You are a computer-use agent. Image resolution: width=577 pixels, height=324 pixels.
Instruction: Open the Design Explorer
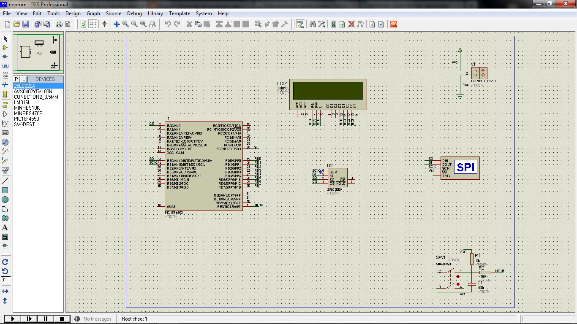334,24
